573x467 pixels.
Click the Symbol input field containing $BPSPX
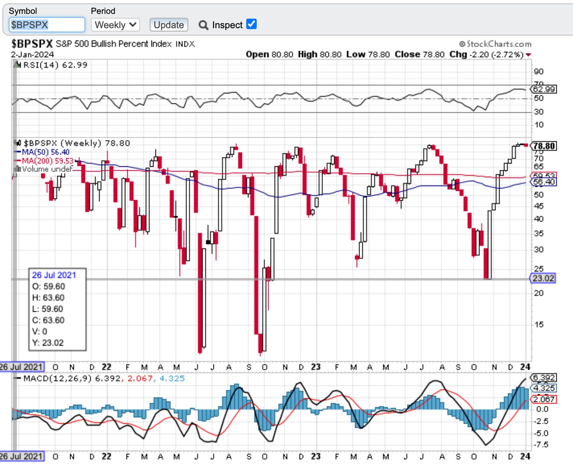pyautogui.click(x=47, y=25)
